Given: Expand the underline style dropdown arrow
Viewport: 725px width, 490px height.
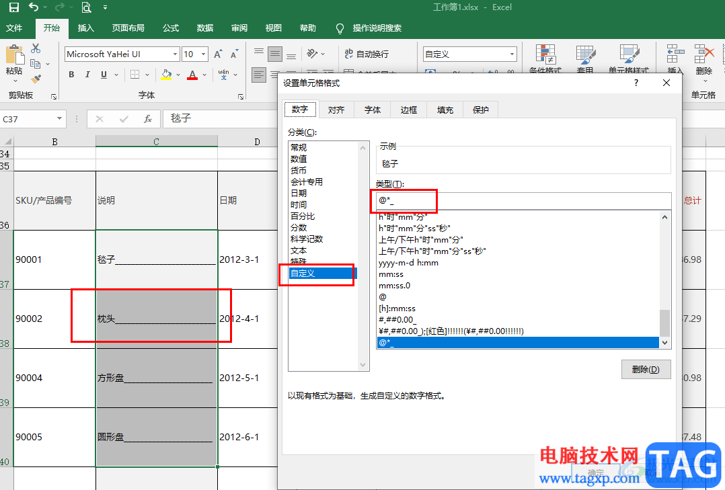Looking at the screenshot, I should point(116,75).
